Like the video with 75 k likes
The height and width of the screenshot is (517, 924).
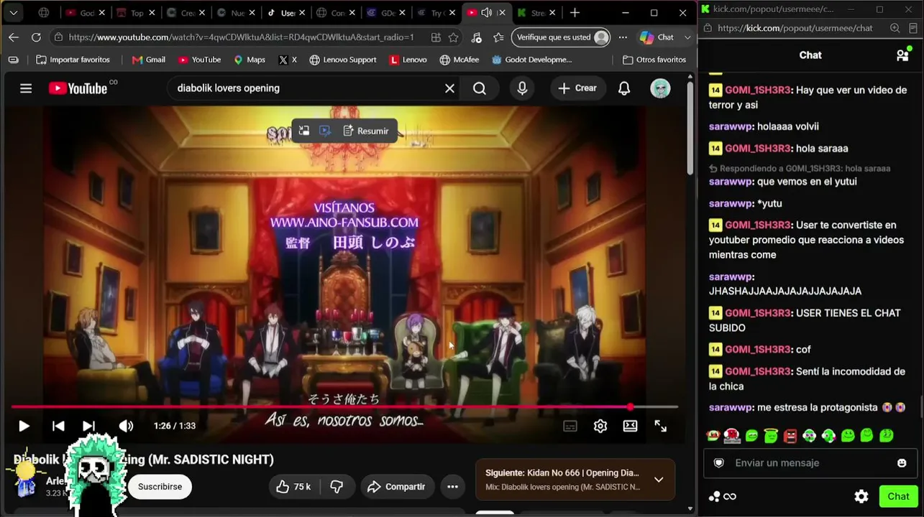(293, 487)
